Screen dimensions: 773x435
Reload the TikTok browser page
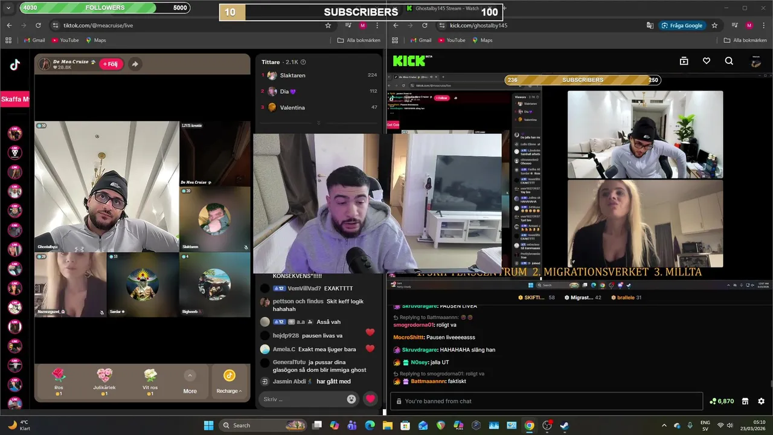pyautogui.click(x=38, y=25)
